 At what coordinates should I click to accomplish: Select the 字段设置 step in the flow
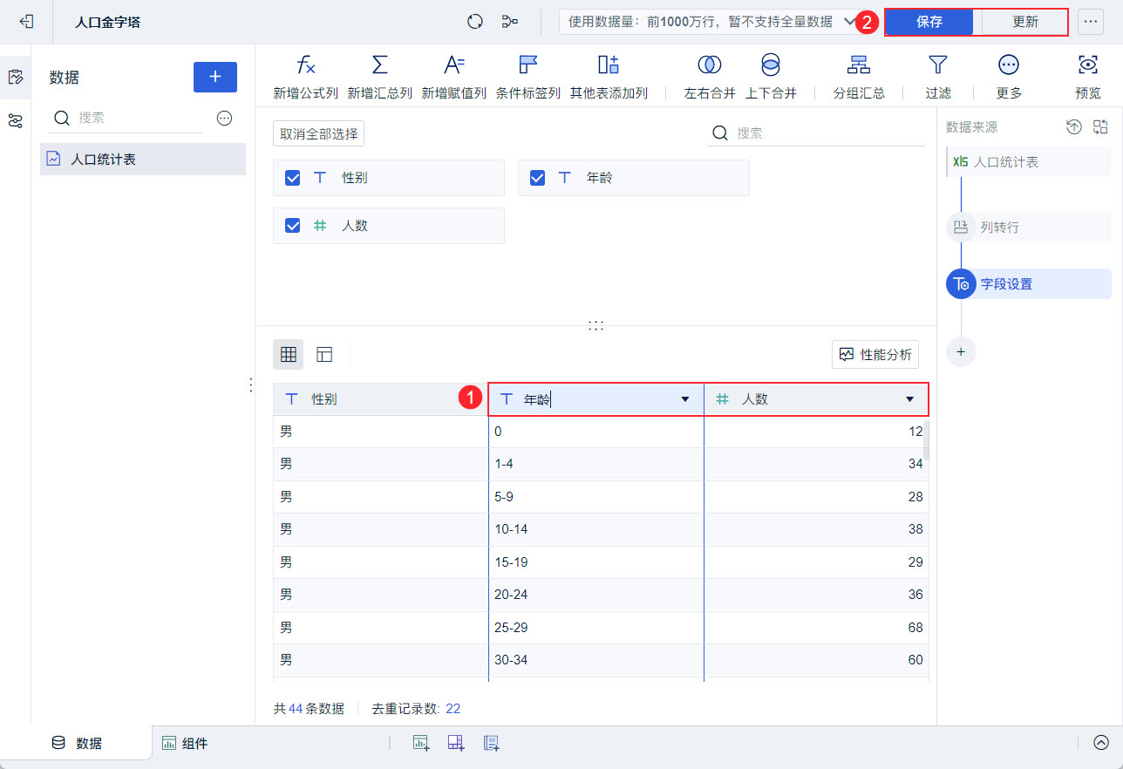pyautogui.click(x=1028, y=284)
